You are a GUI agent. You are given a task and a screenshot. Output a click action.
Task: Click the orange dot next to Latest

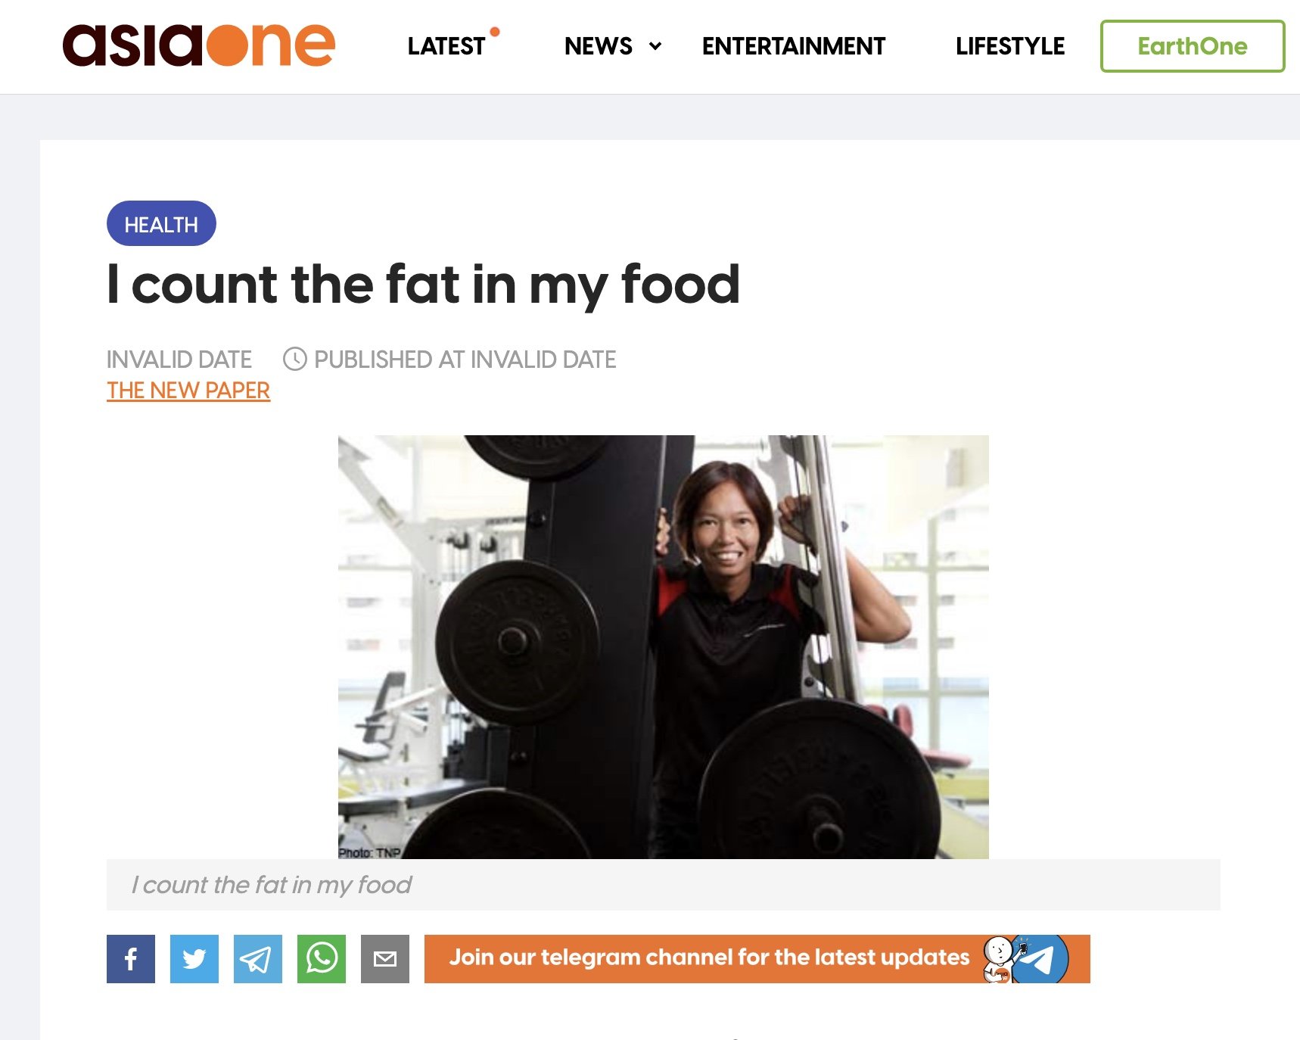pyautogui.click(x=495, y=32)
